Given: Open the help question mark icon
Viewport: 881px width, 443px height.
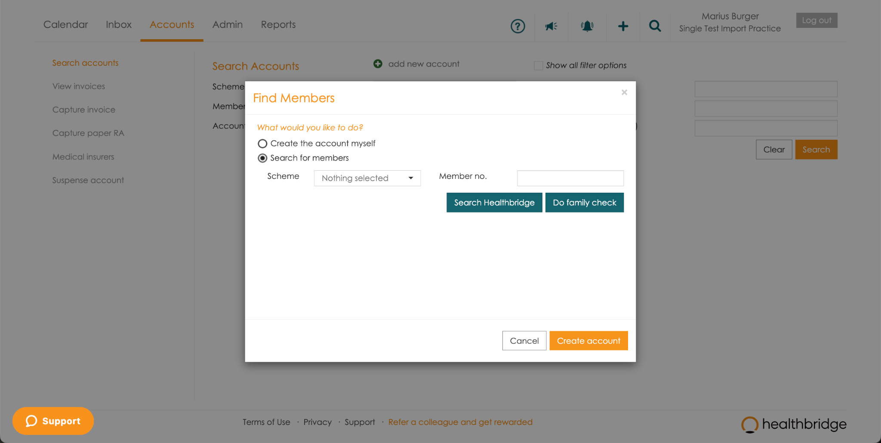Looking at the screenshot, I should tap(518, 26).
